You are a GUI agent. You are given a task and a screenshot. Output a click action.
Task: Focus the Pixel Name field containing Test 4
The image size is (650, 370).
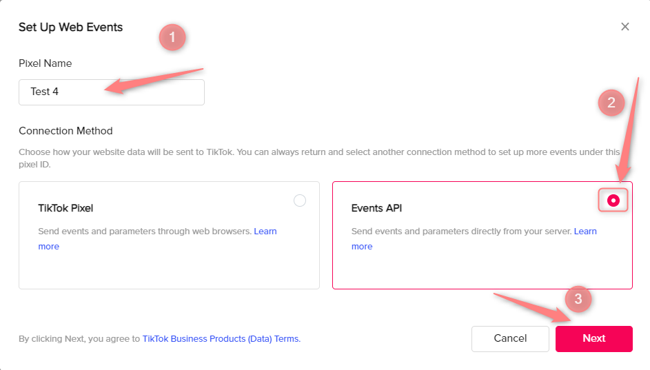click(112, 92)
